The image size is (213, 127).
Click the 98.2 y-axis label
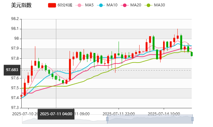(x=15, y=19)
